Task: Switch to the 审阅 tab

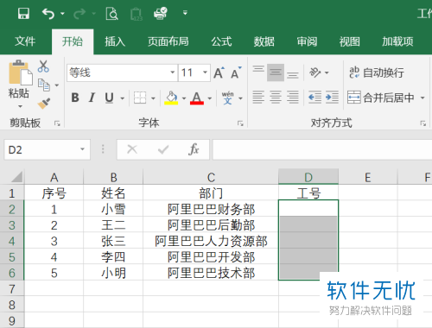Action: (307, 41)
